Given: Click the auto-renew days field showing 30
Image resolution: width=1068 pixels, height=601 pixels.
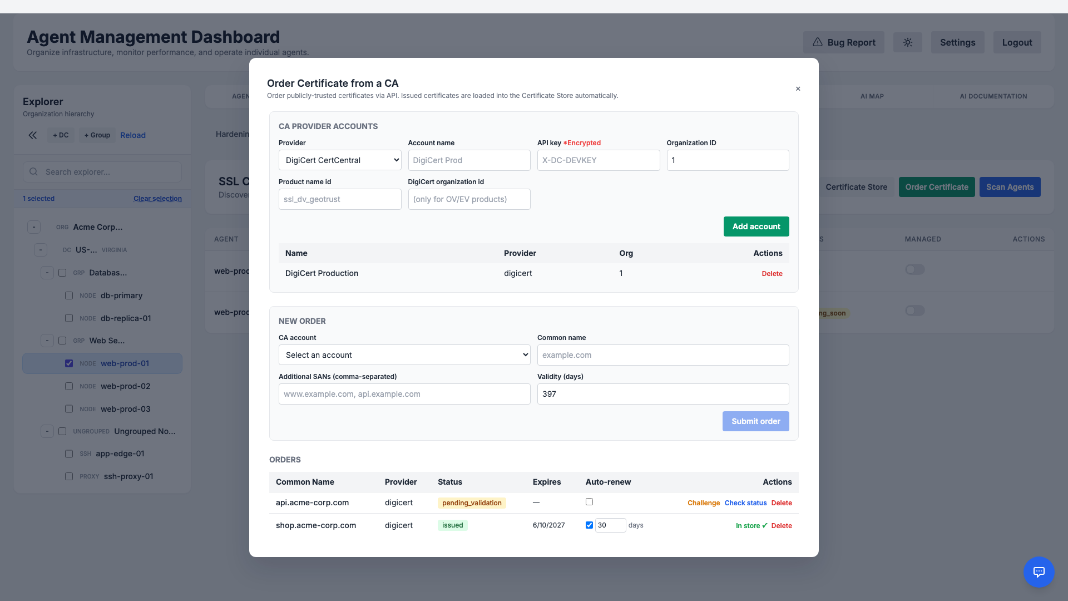Looking at the screenshot, I should coord(610,525).
